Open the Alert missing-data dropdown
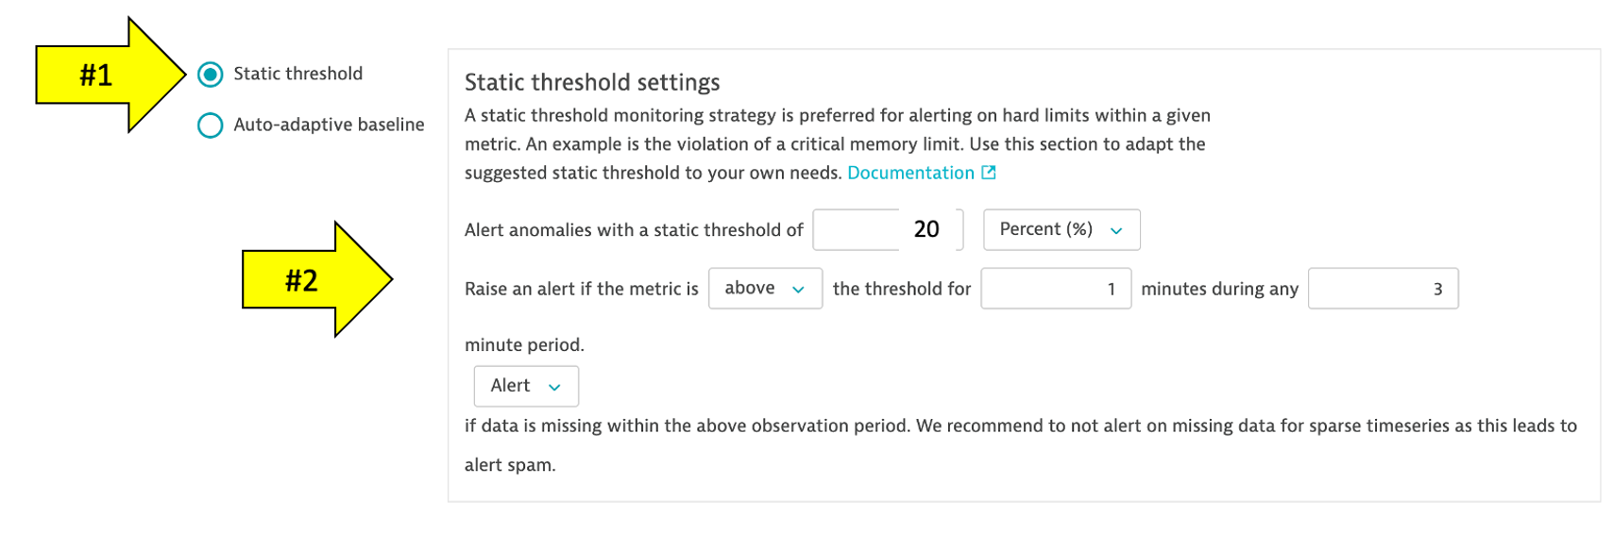The width and height of the screenshot is (1613, 534). pyautogui.click(x=525, y=386)
